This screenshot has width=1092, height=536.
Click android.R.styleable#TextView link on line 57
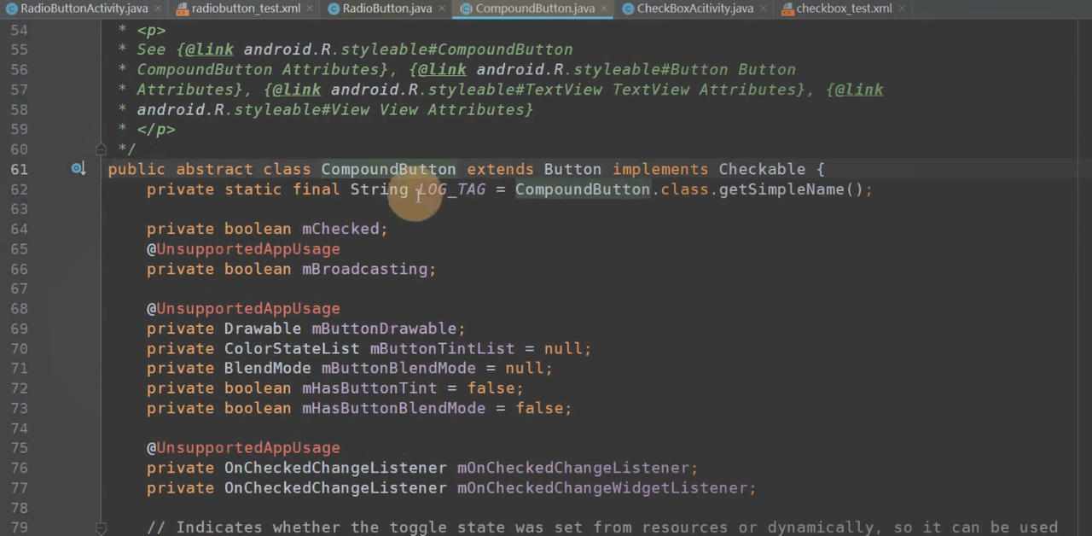coord(467,90)
